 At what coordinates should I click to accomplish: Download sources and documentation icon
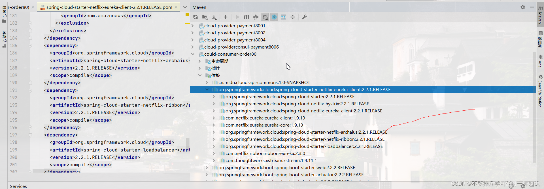(214, 17)
